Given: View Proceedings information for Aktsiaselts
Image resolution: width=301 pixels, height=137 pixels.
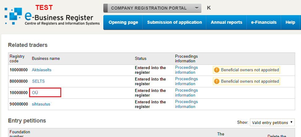Looking at the screenshot, I should click(187, 70).
